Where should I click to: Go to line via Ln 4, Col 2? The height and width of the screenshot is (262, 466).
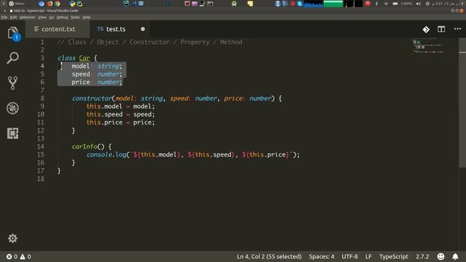[269, 256]
